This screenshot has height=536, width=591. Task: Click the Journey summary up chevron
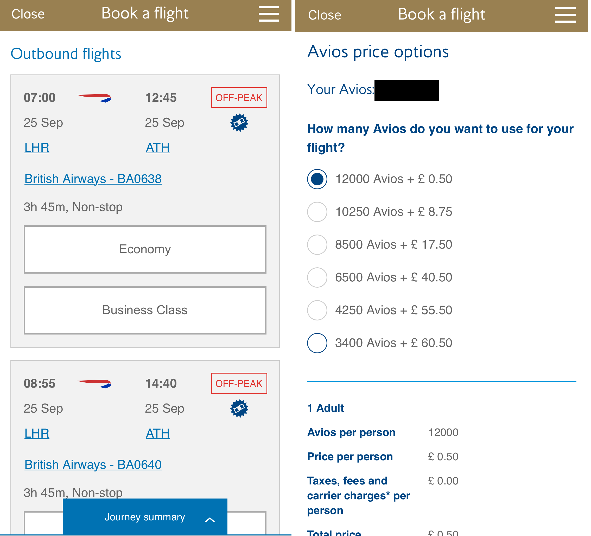click(x=210, y=520)
